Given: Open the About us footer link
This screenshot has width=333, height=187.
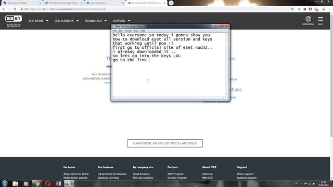Looking at the screenshot, I should pos(208,174).
